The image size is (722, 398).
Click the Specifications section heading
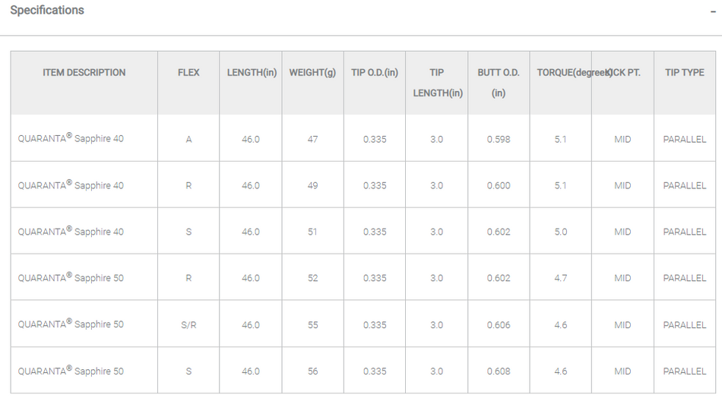[x=47, y=11]
